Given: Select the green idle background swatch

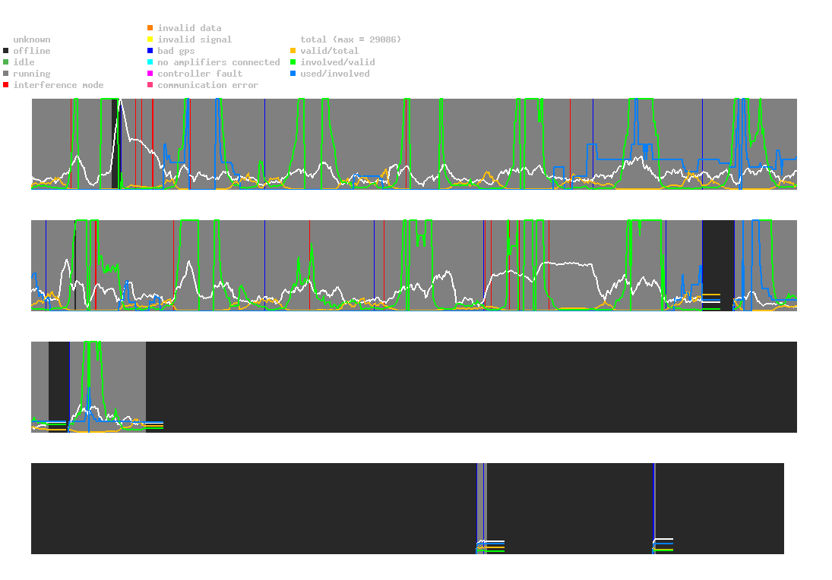Looking at the screenshot, I should point(6,62).
